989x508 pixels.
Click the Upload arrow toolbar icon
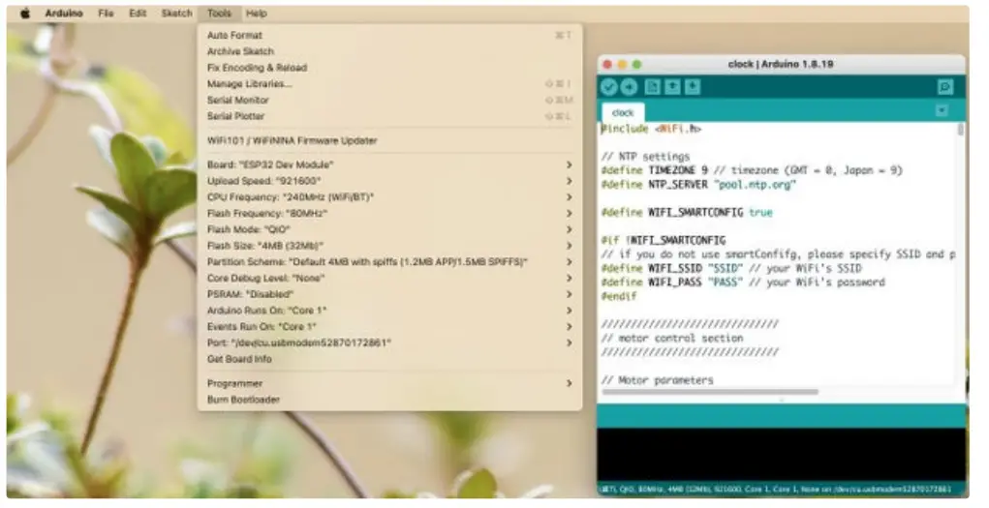point(629,87)
